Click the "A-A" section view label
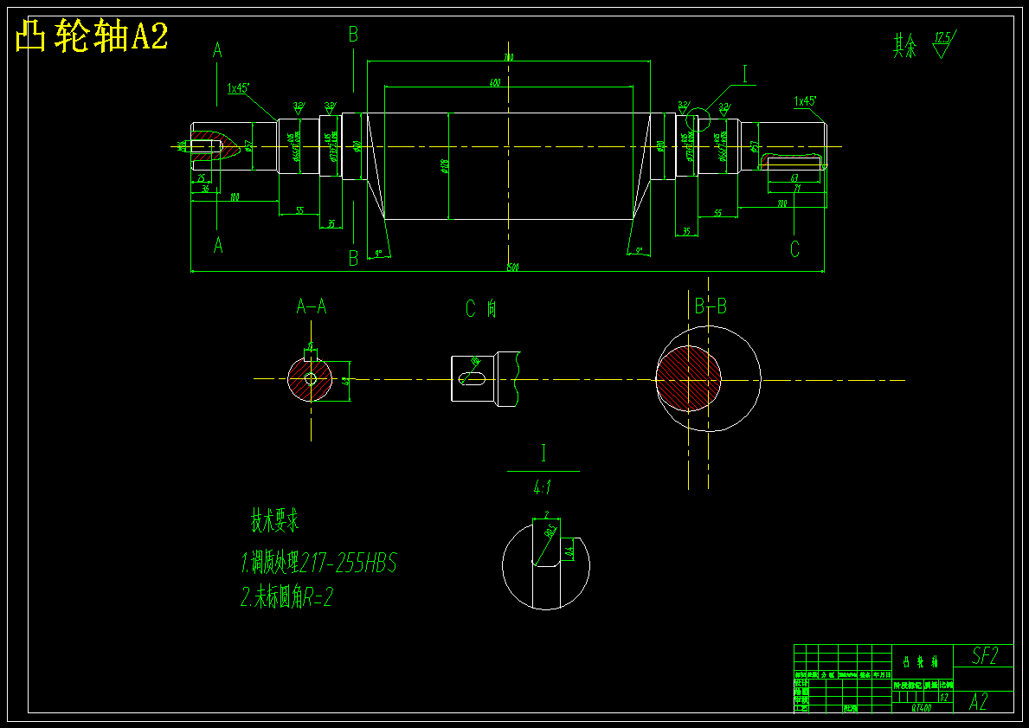1029x728 pixels. [x=312, y=306]
